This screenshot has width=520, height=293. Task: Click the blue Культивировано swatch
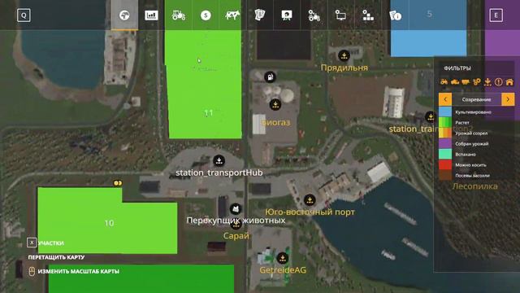click(445, 112)
